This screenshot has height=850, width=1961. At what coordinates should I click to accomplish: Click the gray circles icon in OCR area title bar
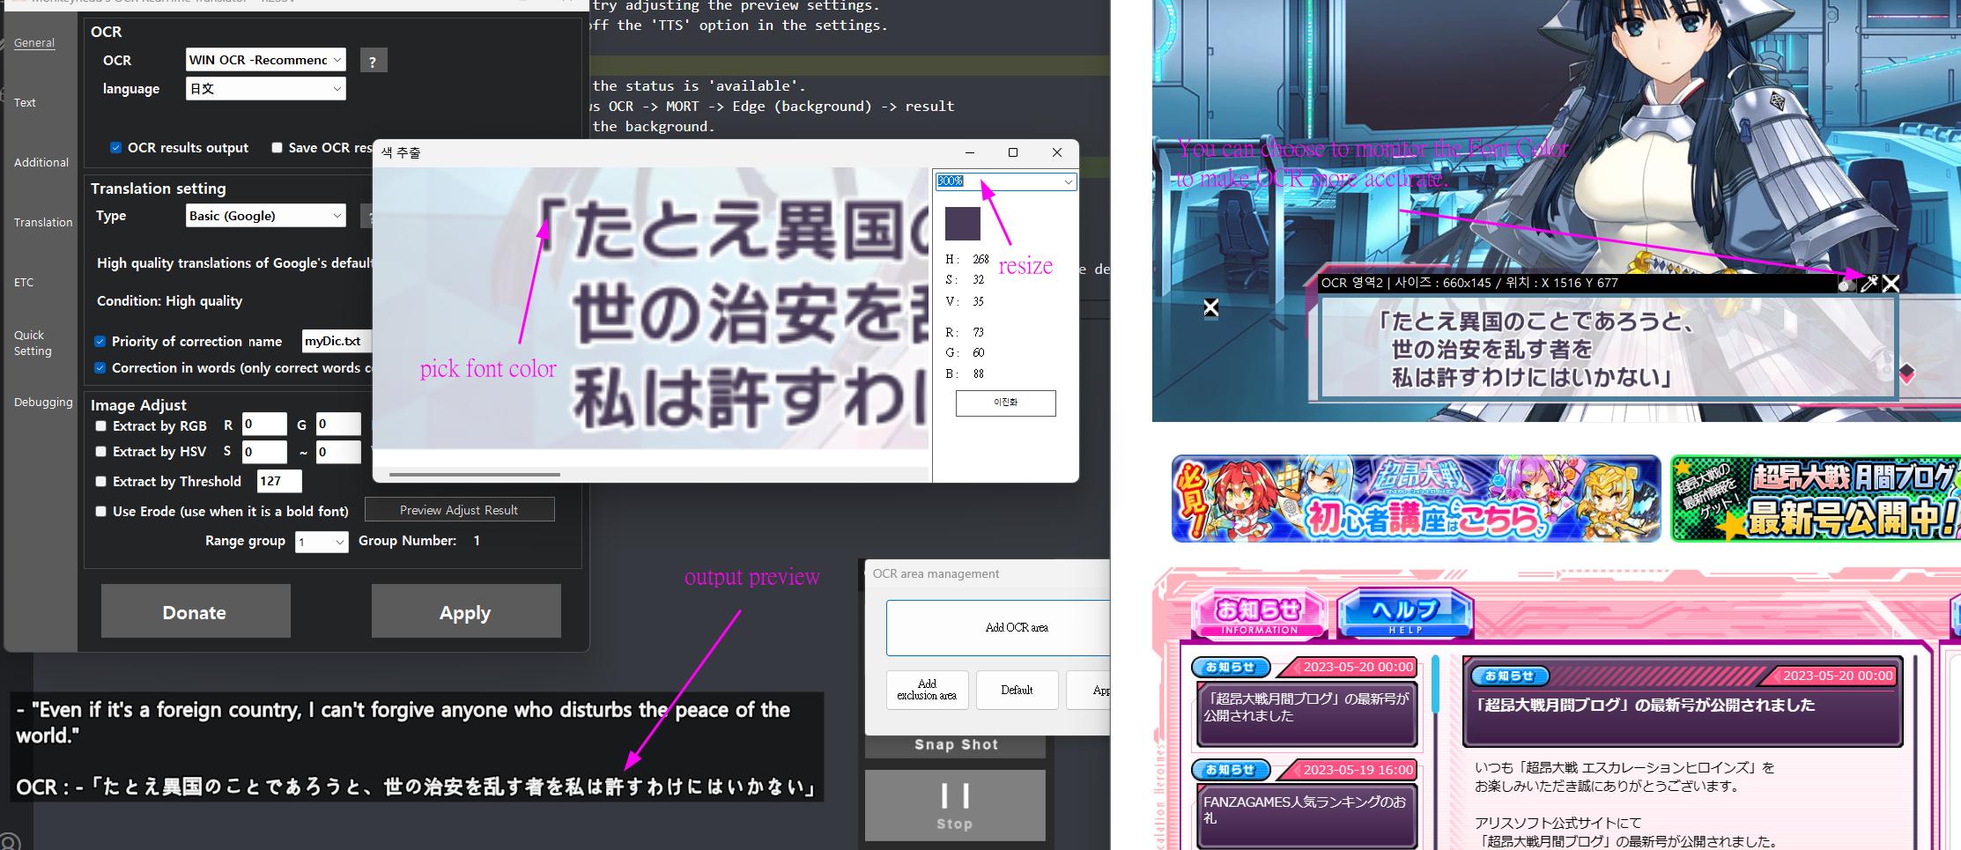(1846, 284)
